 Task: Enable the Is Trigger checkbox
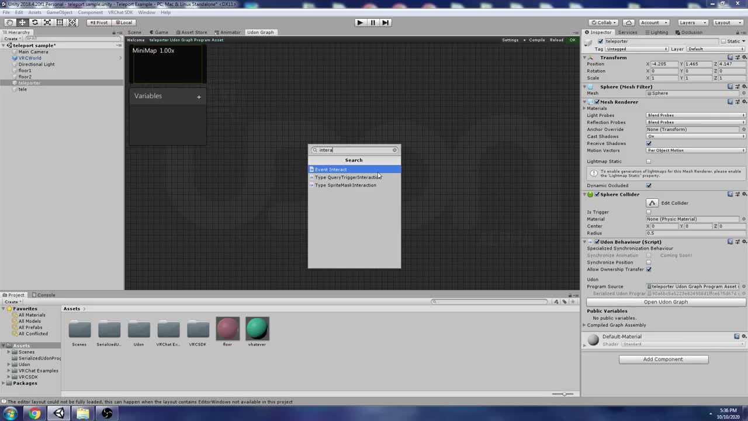pyautogui.click(x=649, y=212)
